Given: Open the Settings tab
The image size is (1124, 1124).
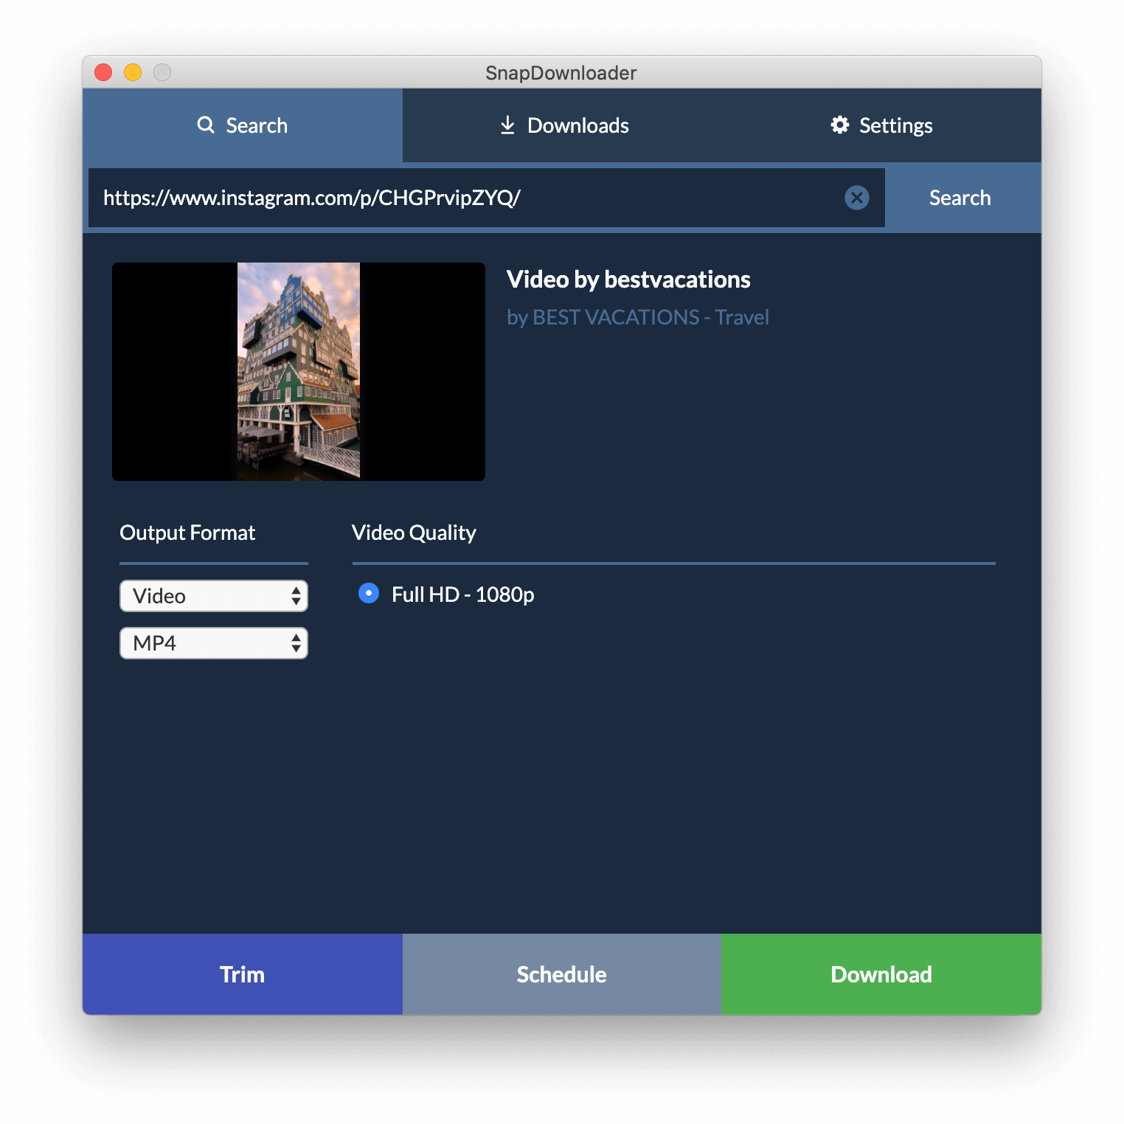Looking at the screenshot, I should (x=881, y=125).
